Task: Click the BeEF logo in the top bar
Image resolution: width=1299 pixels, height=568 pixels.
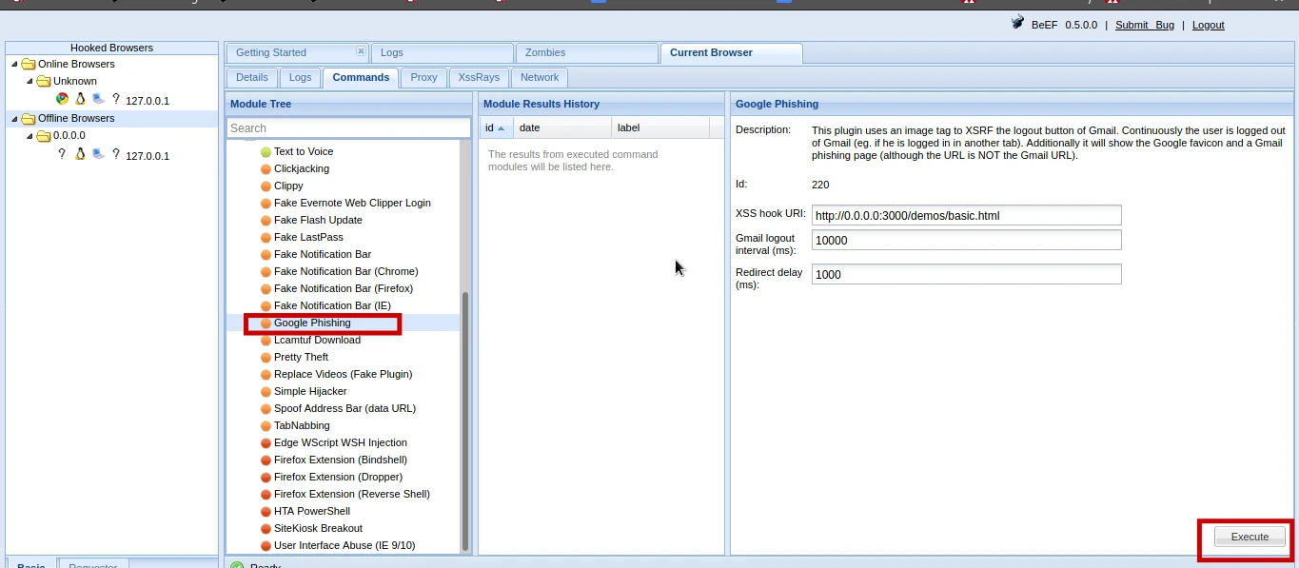Action: click(1017, 24)
